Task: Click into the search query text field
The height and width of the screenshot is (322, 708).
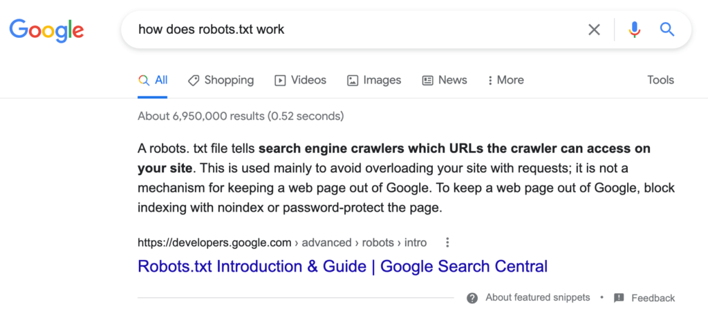Action: (x=346, y=29)
